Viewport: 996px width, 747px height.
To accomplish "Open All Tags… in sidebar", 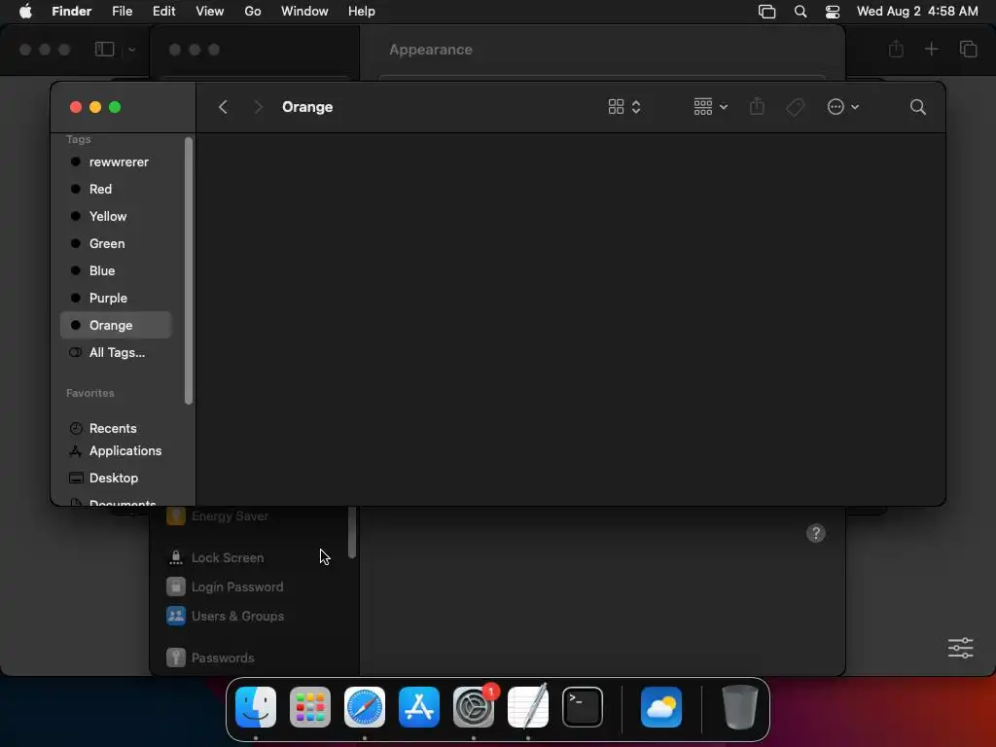I will [116, 352].
